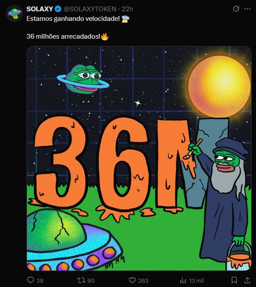Reply using the speech bubble icon

[30, 280]
